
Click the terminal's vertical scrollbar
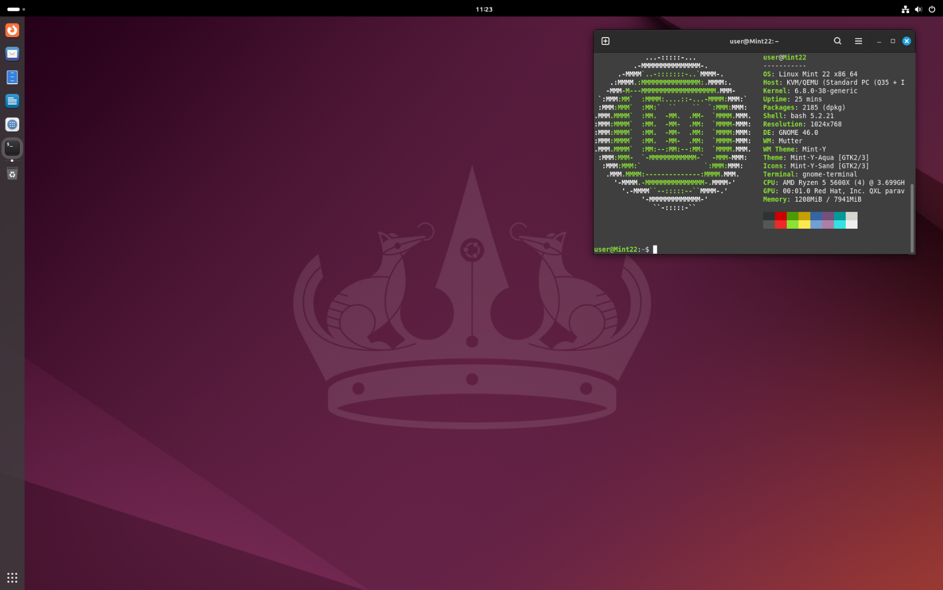tap(912, 217)
